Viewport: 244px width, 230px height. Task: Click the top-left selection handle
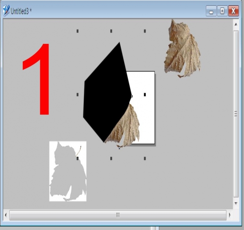[x=78, y=31]
